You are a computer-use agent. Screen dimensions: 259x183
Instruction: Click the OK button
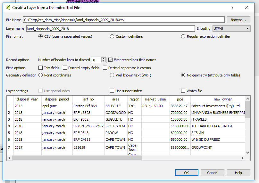click(x=187, y=173)
